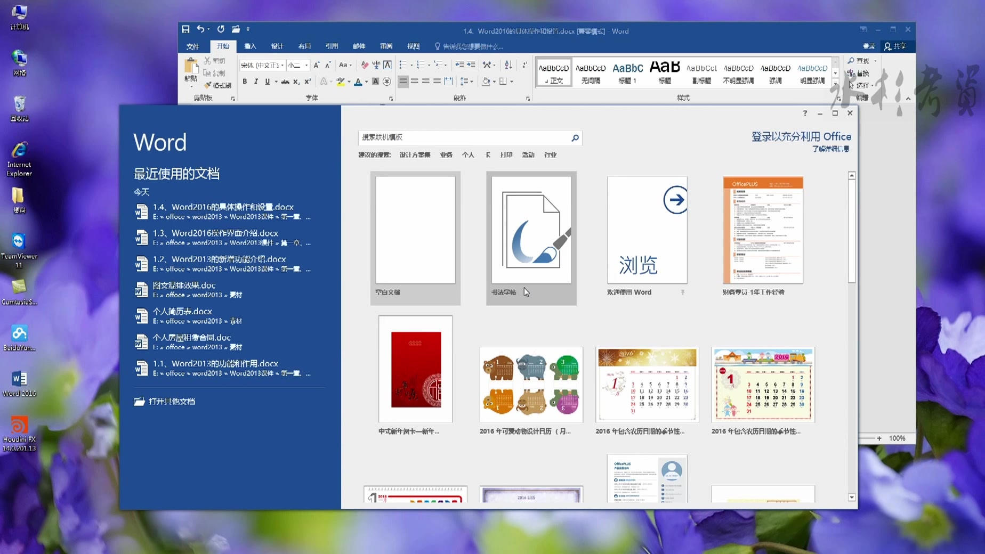Click the TeamViewer 11 desktop icon
This screenshot has width=985, height=554.
point(19,250)
